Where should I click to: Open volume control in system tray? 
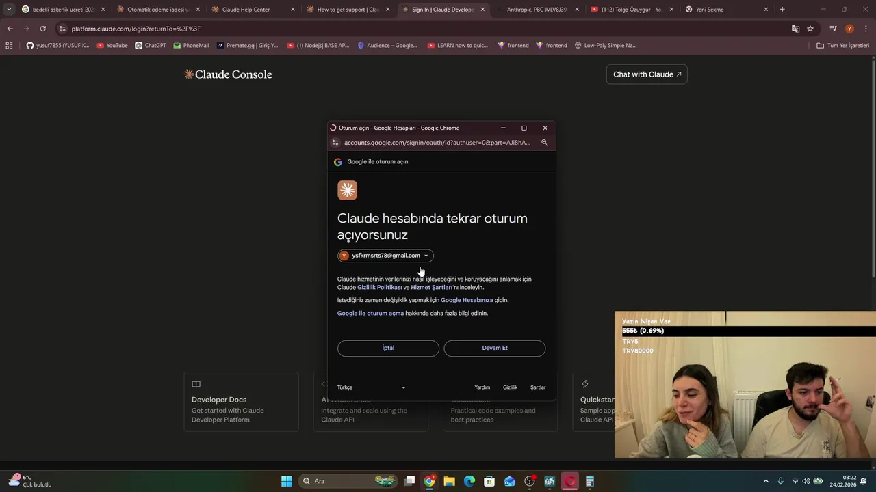point(806,481)
